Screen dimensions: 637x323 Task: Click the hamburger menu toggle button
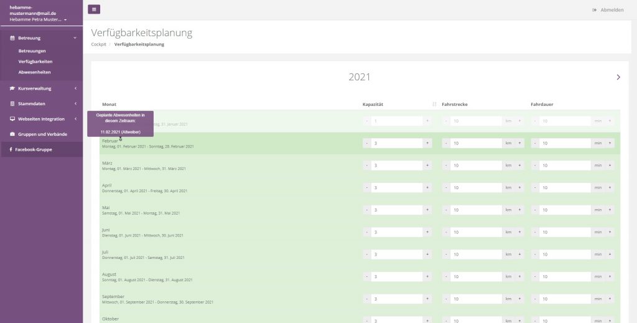[94, 9]
